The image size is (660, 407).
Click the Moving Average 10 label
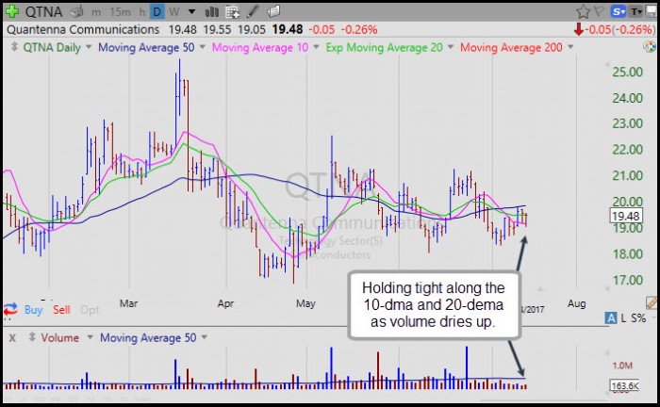(260, 47)
